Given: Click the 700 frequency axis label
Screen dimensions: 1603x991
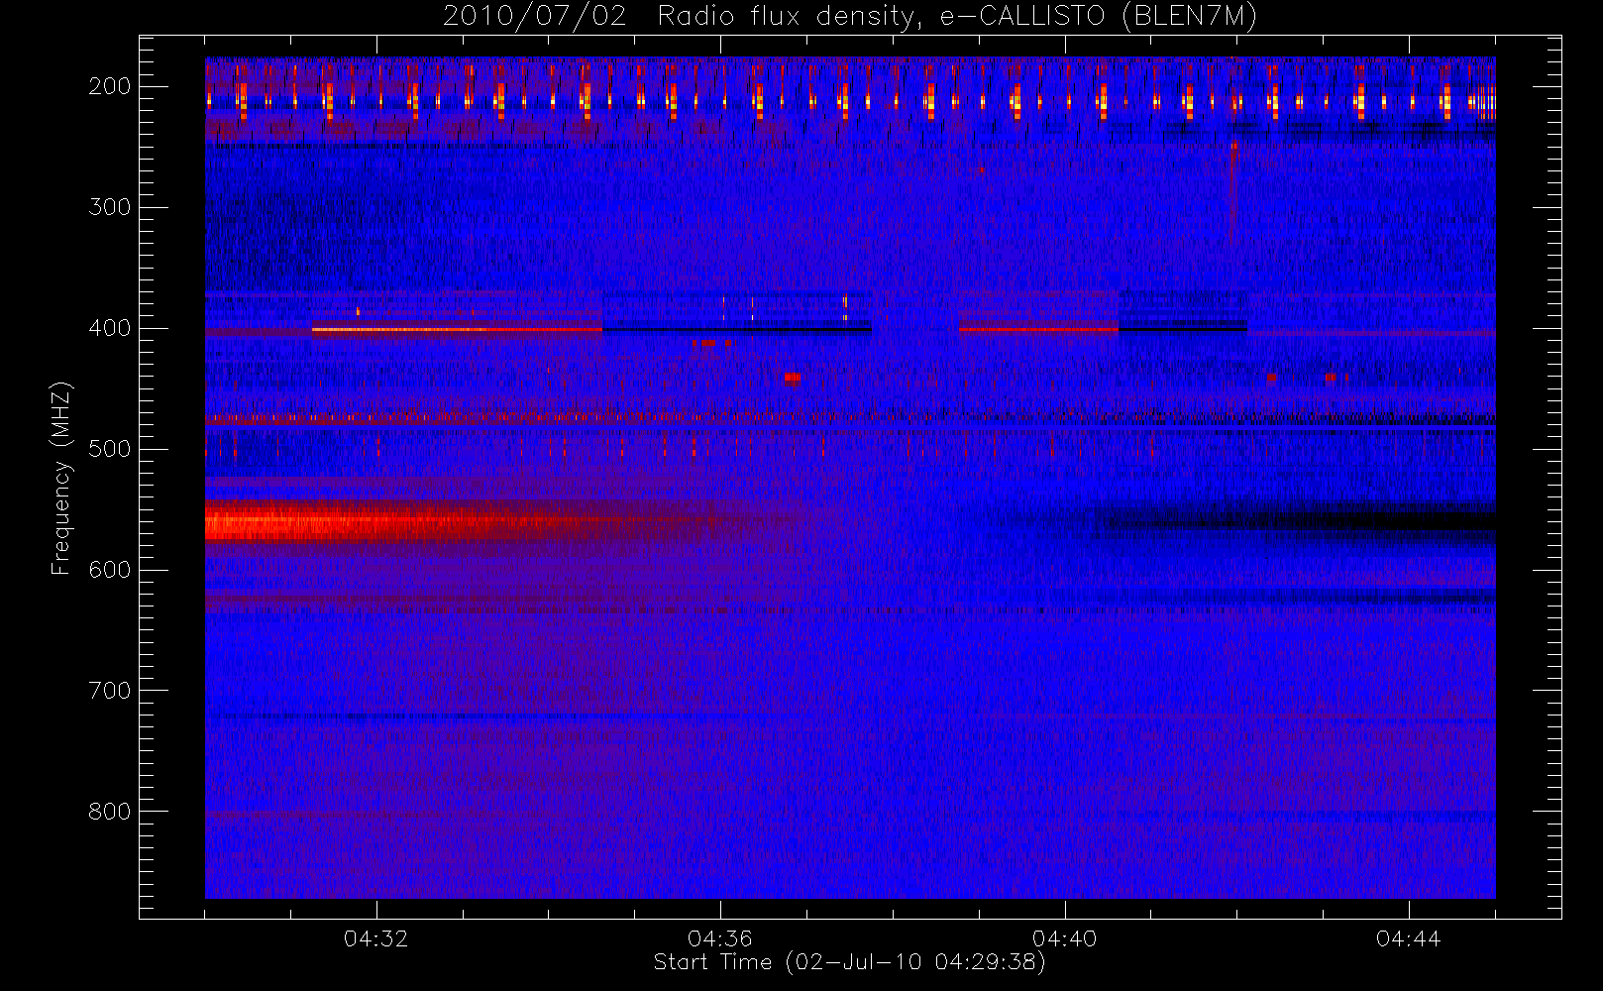Looking at the screenshot, I should click(x=110, y=691).
